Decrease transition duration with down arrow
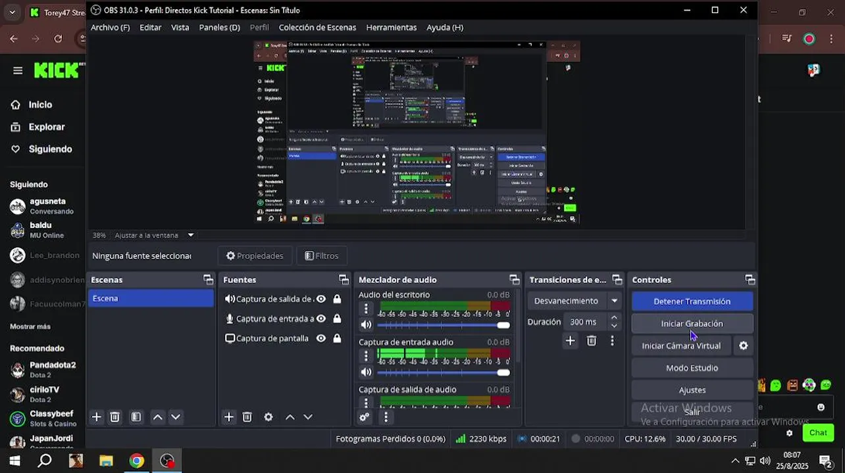Image resolution: width=845 pixels, height=473 pixels. click(614, 326)
